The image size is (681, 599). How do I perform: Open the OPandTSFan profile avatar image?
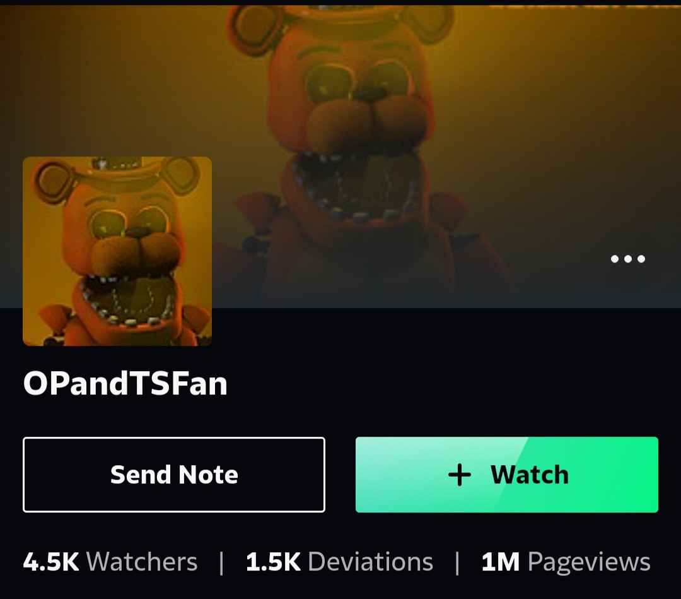click(x=117, y=251)
